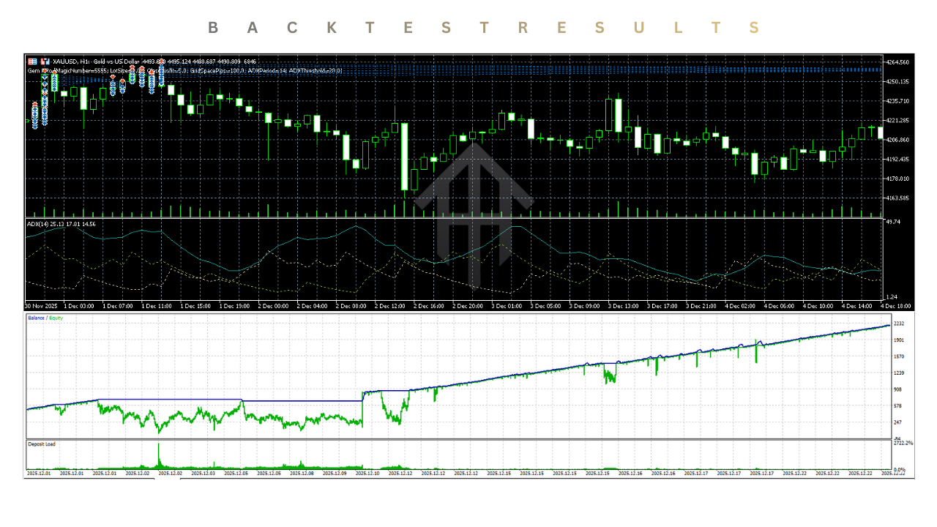937x527 pixels.
Task: Click the BACKTEST RESULTS heading
Action: [484, 29]
